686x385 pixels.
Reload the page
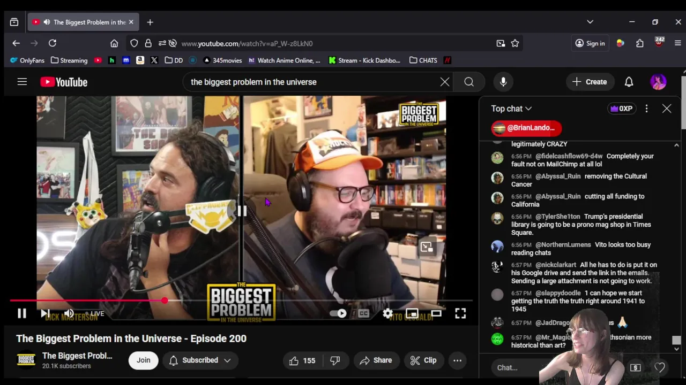(53, 43)
